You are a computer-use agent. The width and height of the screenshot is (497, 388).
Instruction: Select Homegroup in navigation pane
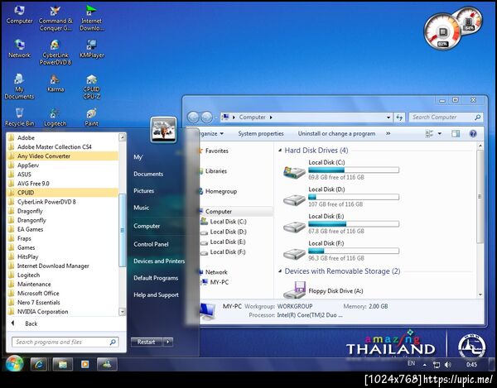[220, 191]
